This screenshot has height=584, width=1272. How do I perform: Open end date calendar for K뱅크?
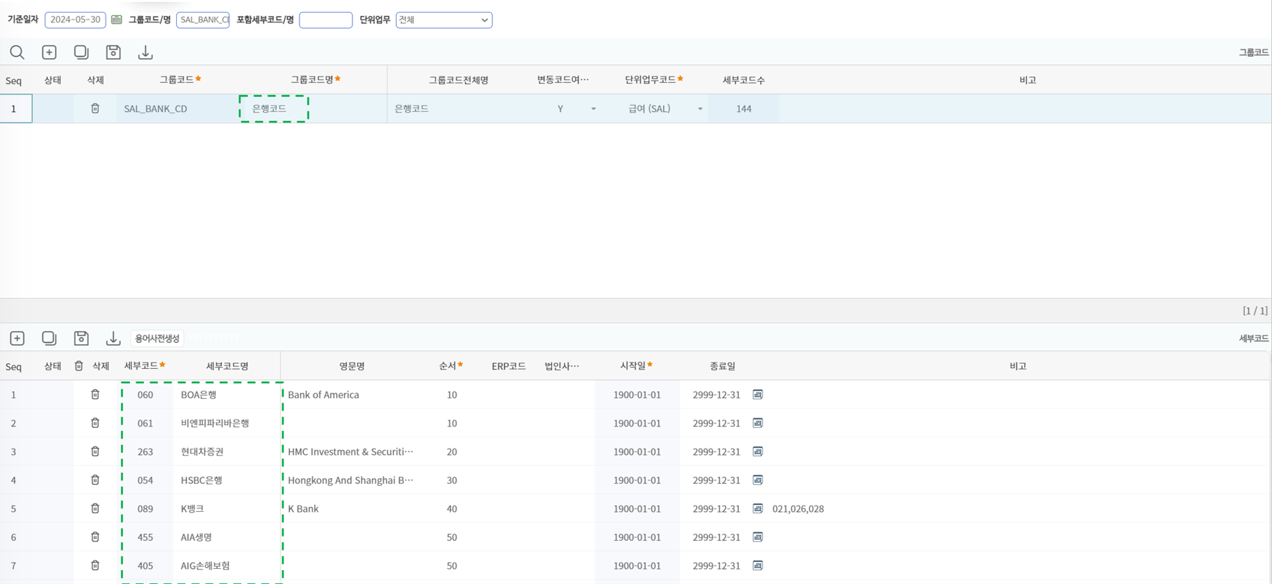tap(758, 509)
